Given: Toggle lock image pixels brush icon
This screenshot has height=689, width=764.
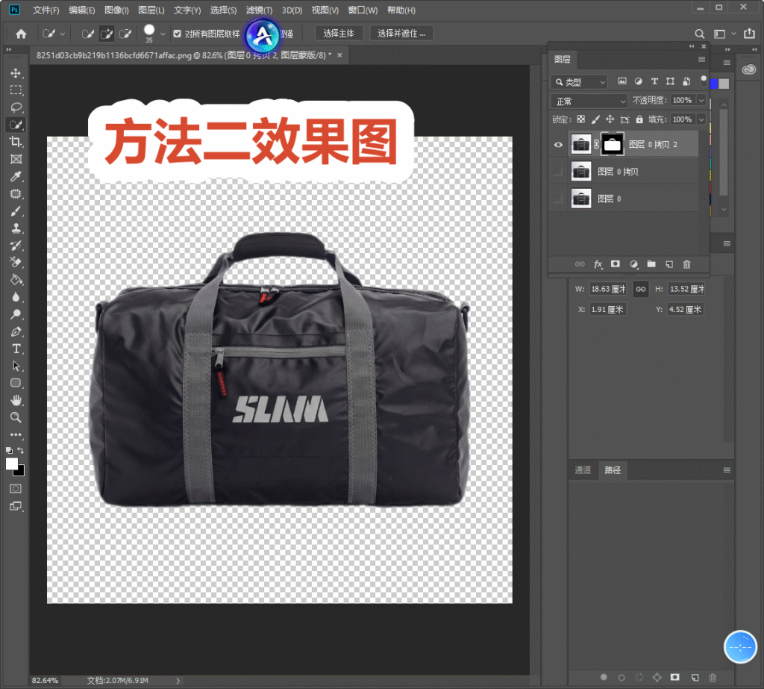Looking at the screenshot, I should 595,119.
